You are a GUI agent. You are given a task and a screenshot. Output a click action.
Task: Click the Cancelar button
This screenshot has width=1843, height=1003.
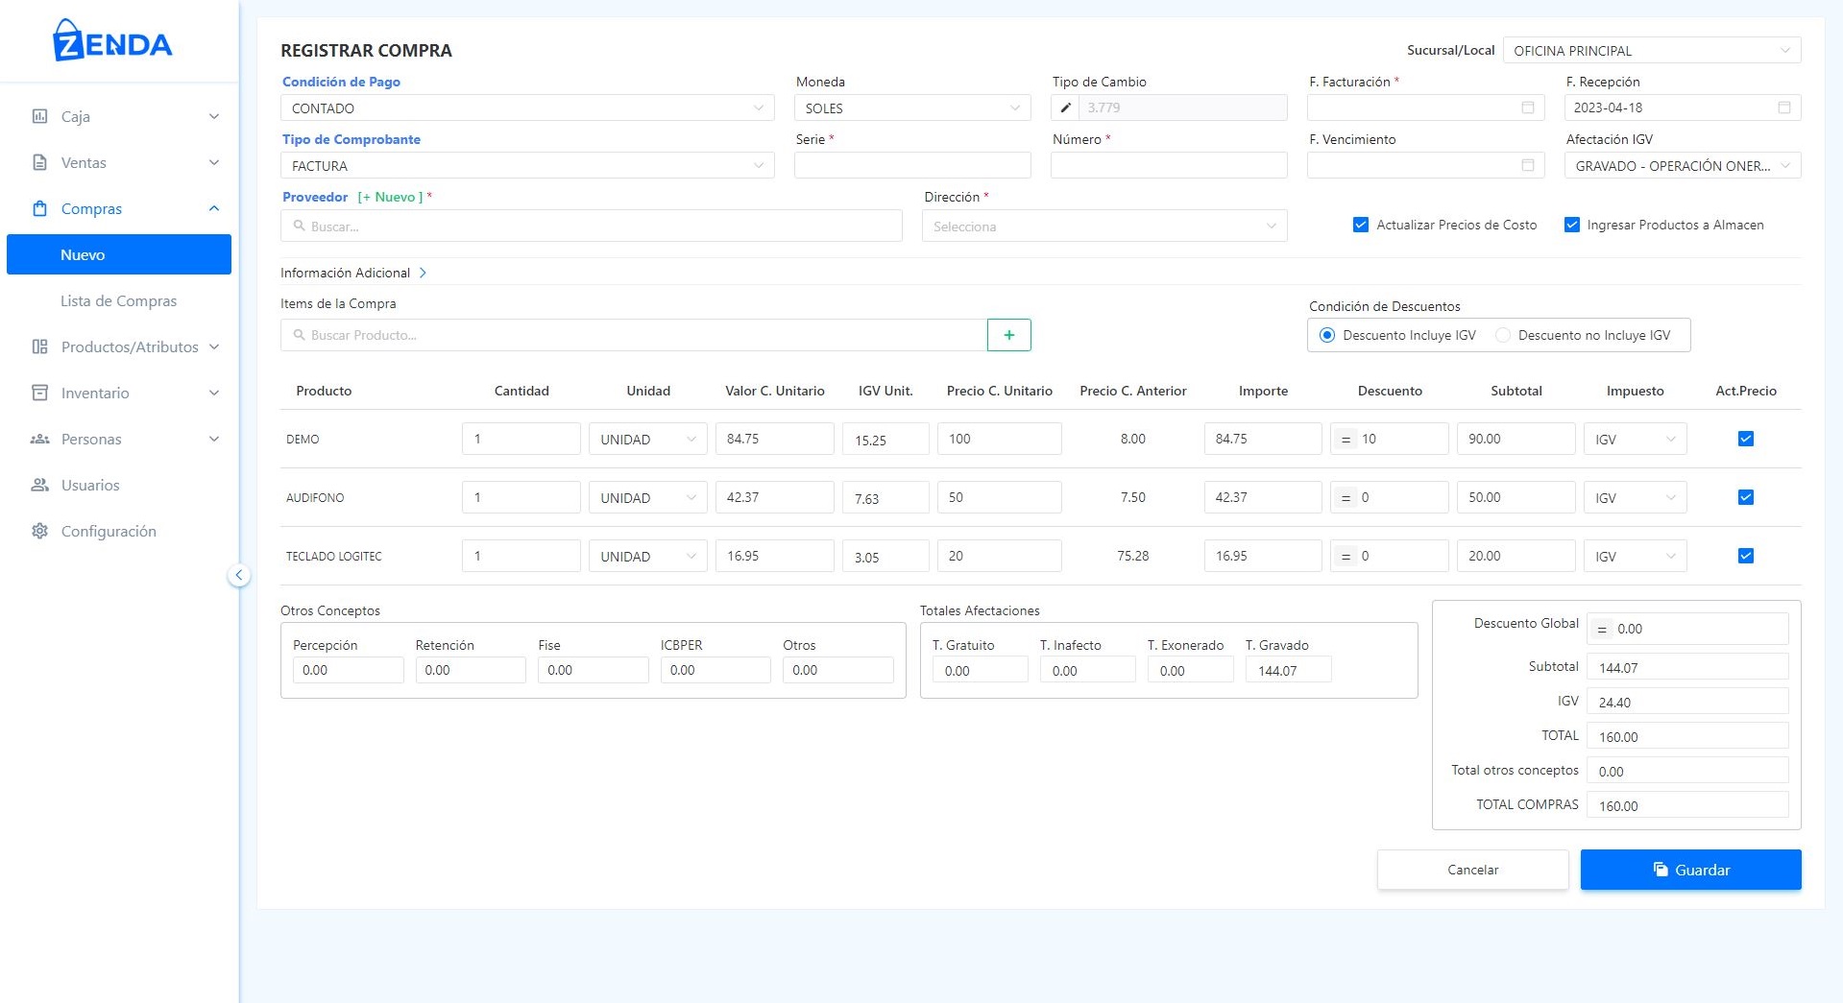(1472, 870)
